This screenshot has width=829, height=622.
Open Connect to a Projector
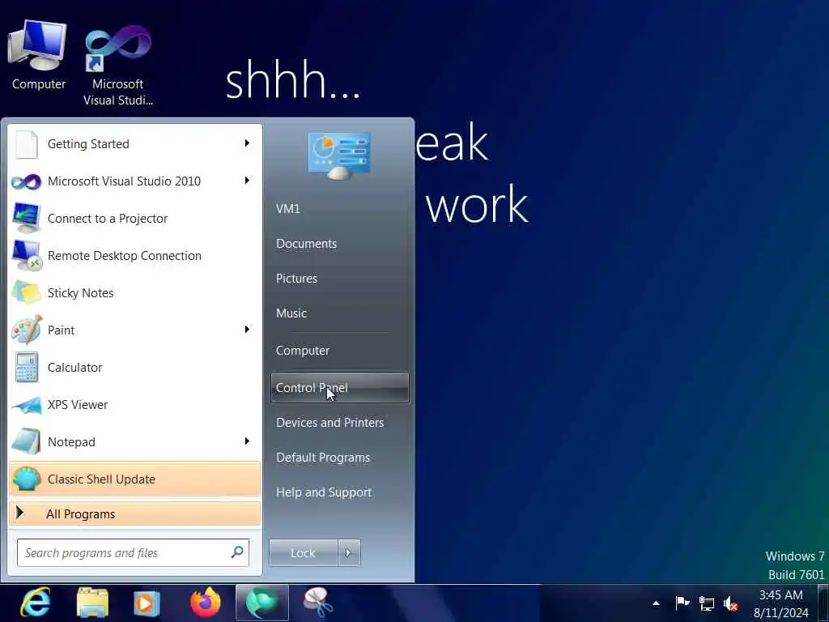135,219
